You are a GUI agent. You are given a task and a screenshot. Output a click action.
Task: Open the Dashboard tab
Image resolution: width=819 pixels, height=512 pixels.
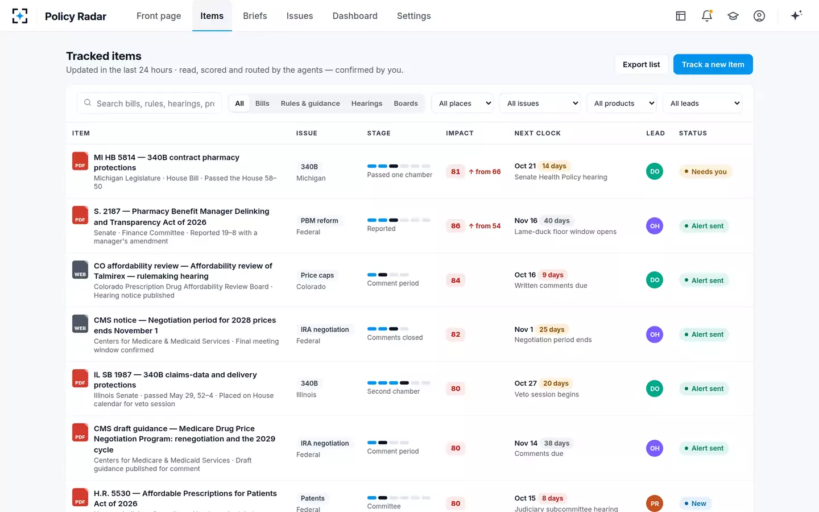click(x=355, y=16)
